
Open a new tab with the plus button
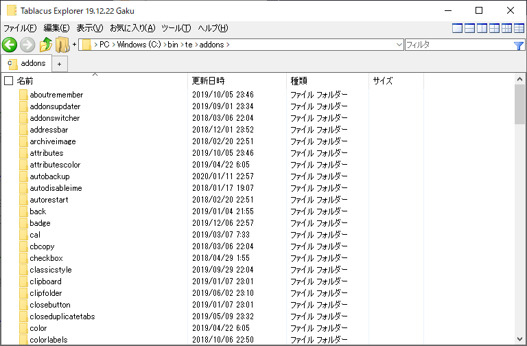(x=60, y=64)
